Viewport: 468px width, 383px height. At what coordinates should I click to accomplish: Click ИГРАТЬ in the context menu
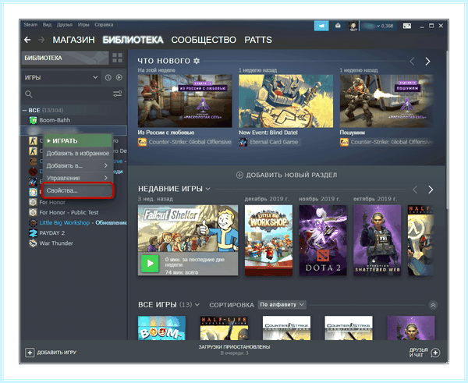pos(78,141)
